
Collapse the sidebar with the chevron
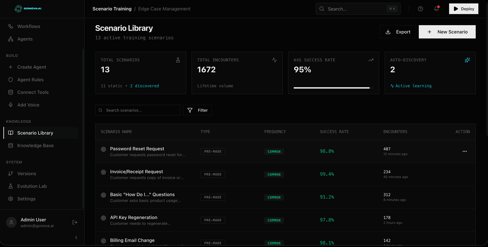76,238
